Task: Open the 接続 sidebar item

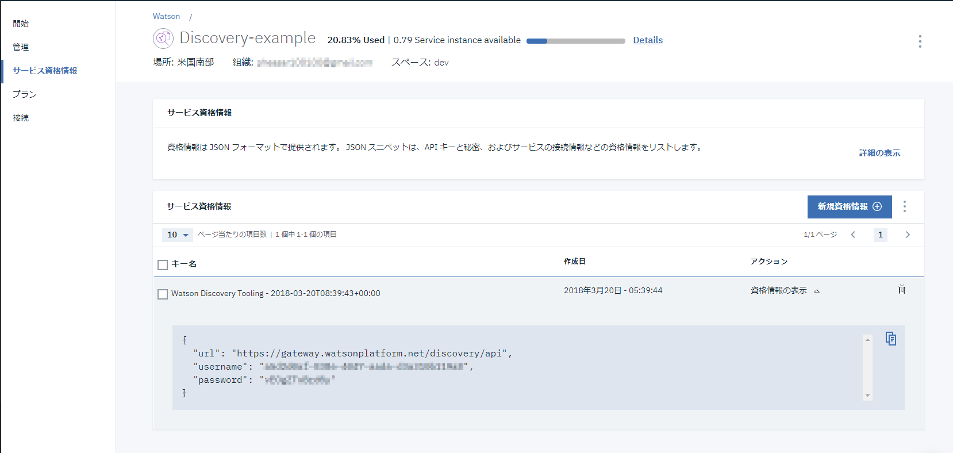Action: [x=21, y=118]
